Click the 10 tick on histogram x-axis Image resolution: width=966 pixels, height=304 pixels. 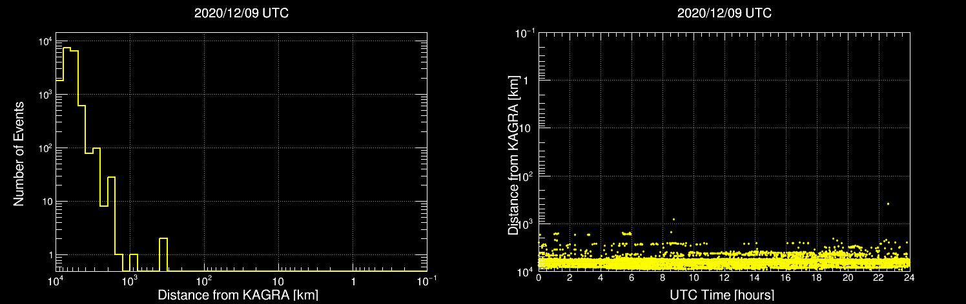coord(278,281)
